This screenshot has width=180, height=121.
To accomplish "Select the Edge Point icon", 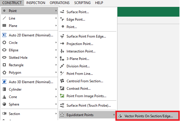I will click(x=62, y=19).
